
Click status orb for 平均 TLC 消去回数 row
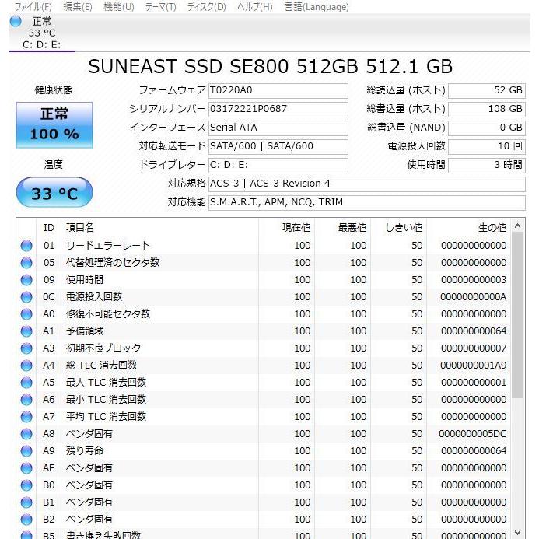tap(26, 417)
